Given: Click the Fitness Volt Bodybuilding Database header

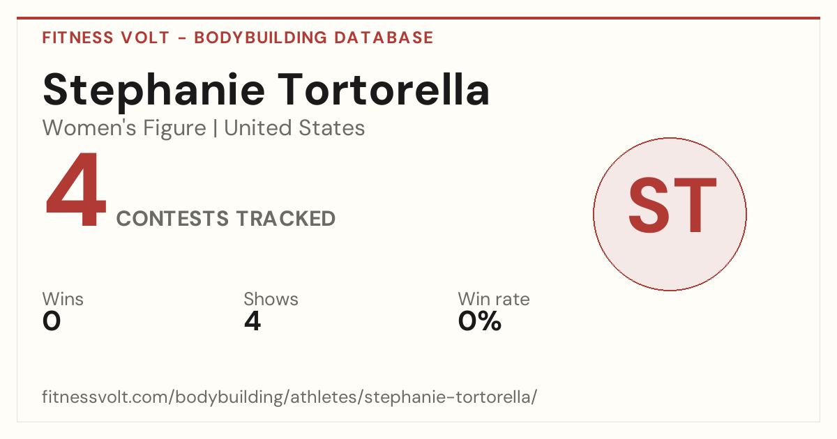Looking at the screenshot, I should coord(238,38).
